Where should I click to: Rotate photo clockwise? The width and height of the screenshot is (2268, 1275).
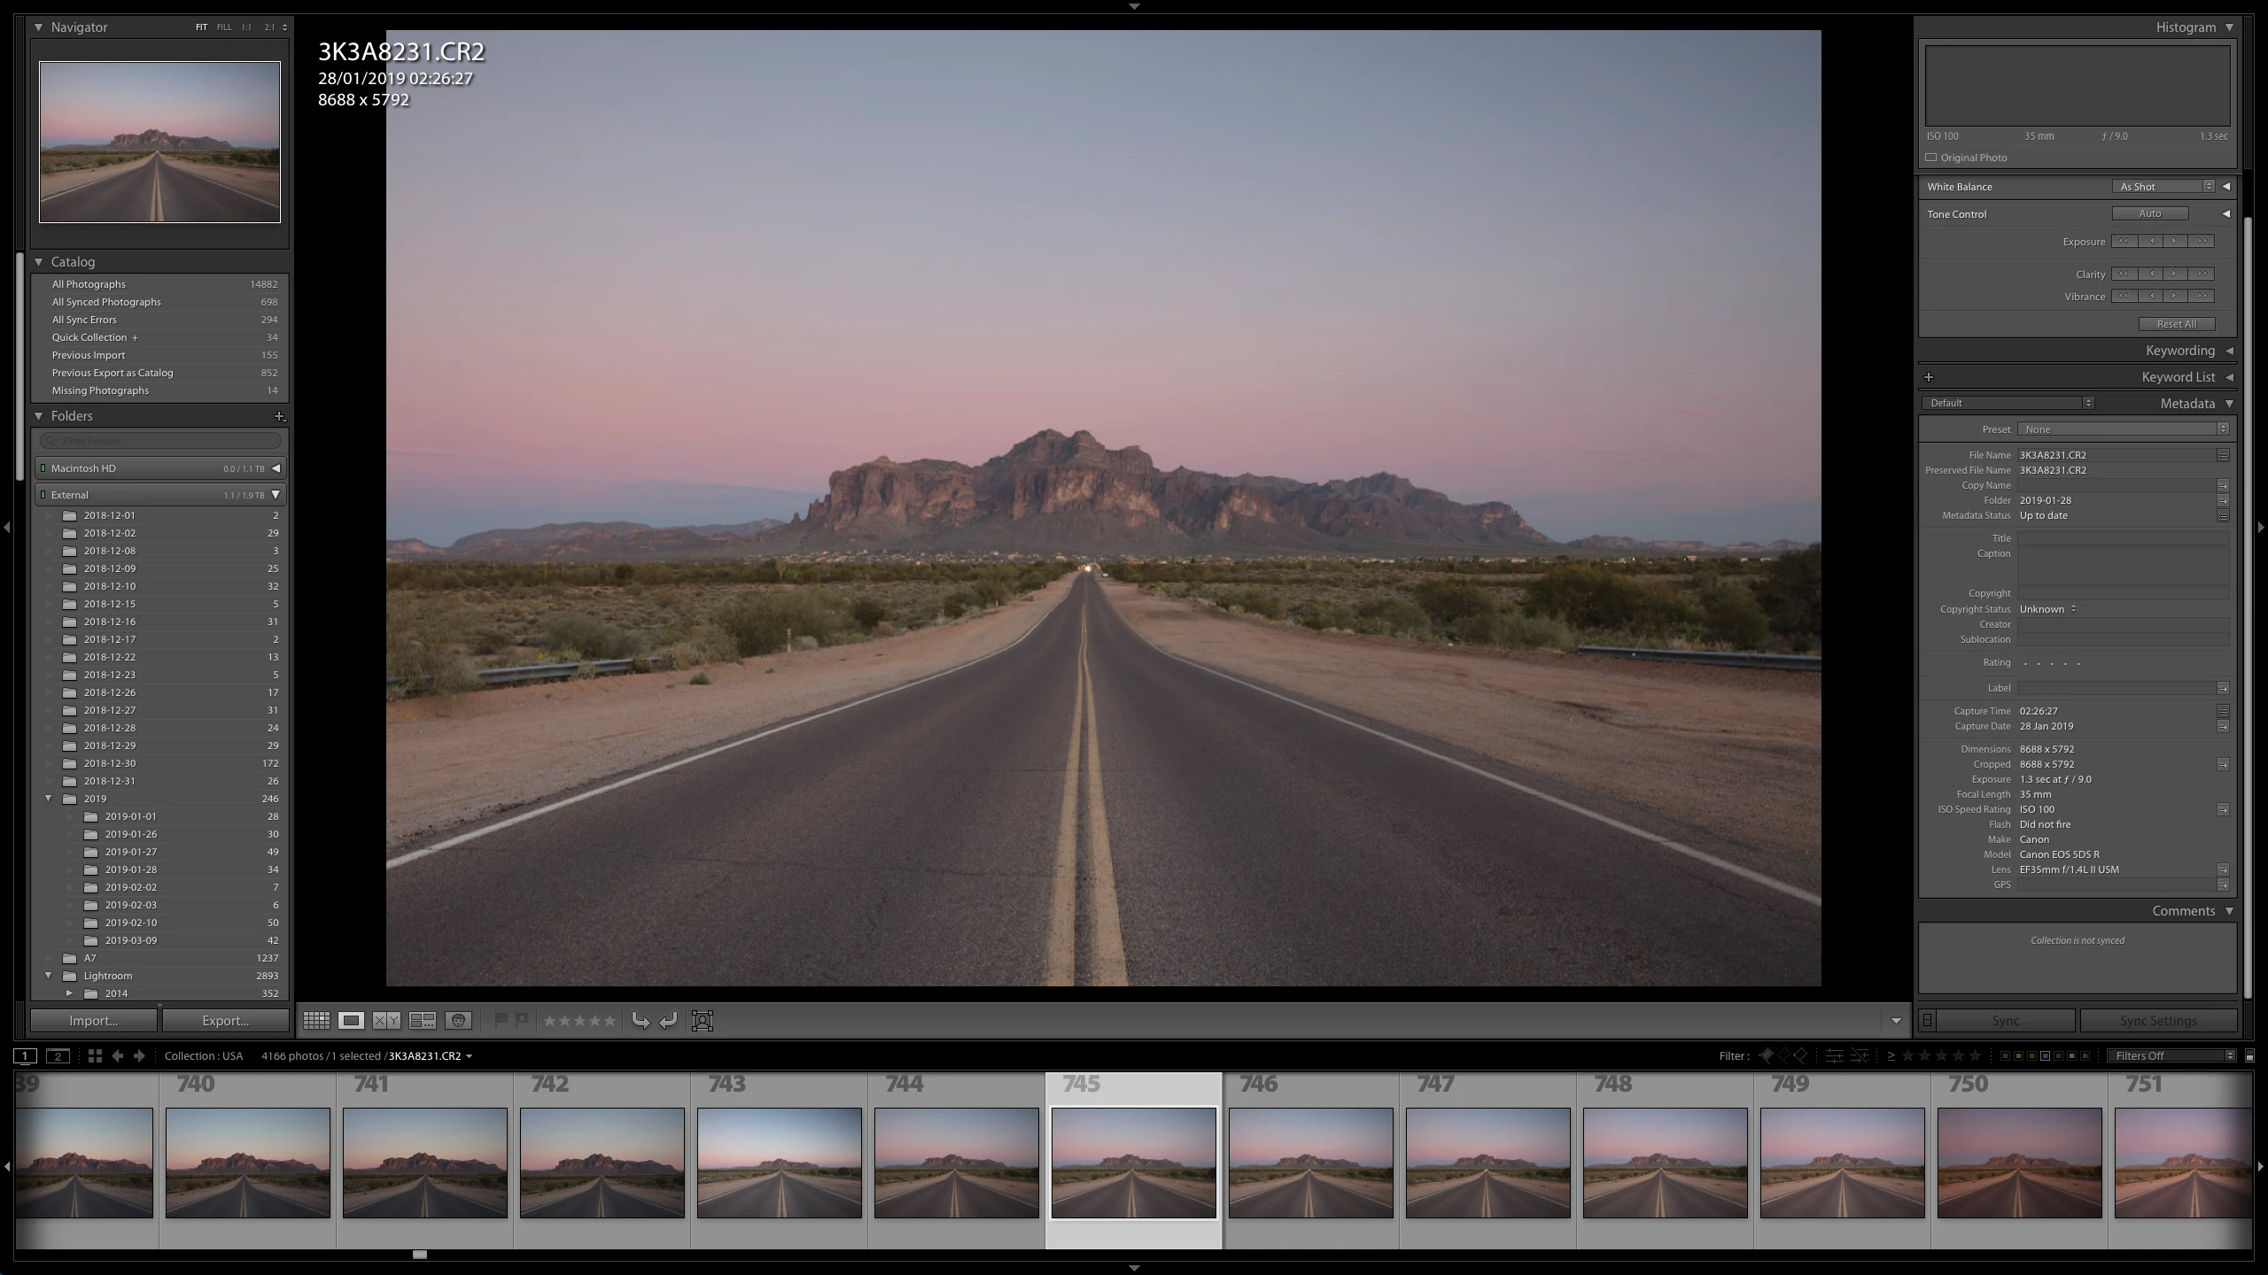(669, 1020)
